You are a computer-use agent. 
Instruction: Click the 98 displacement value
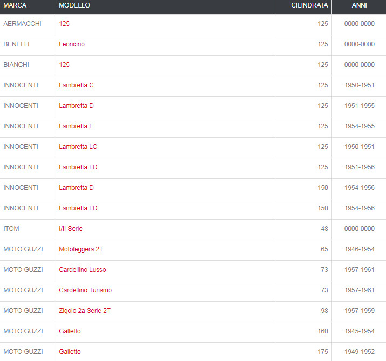point(324,311)
